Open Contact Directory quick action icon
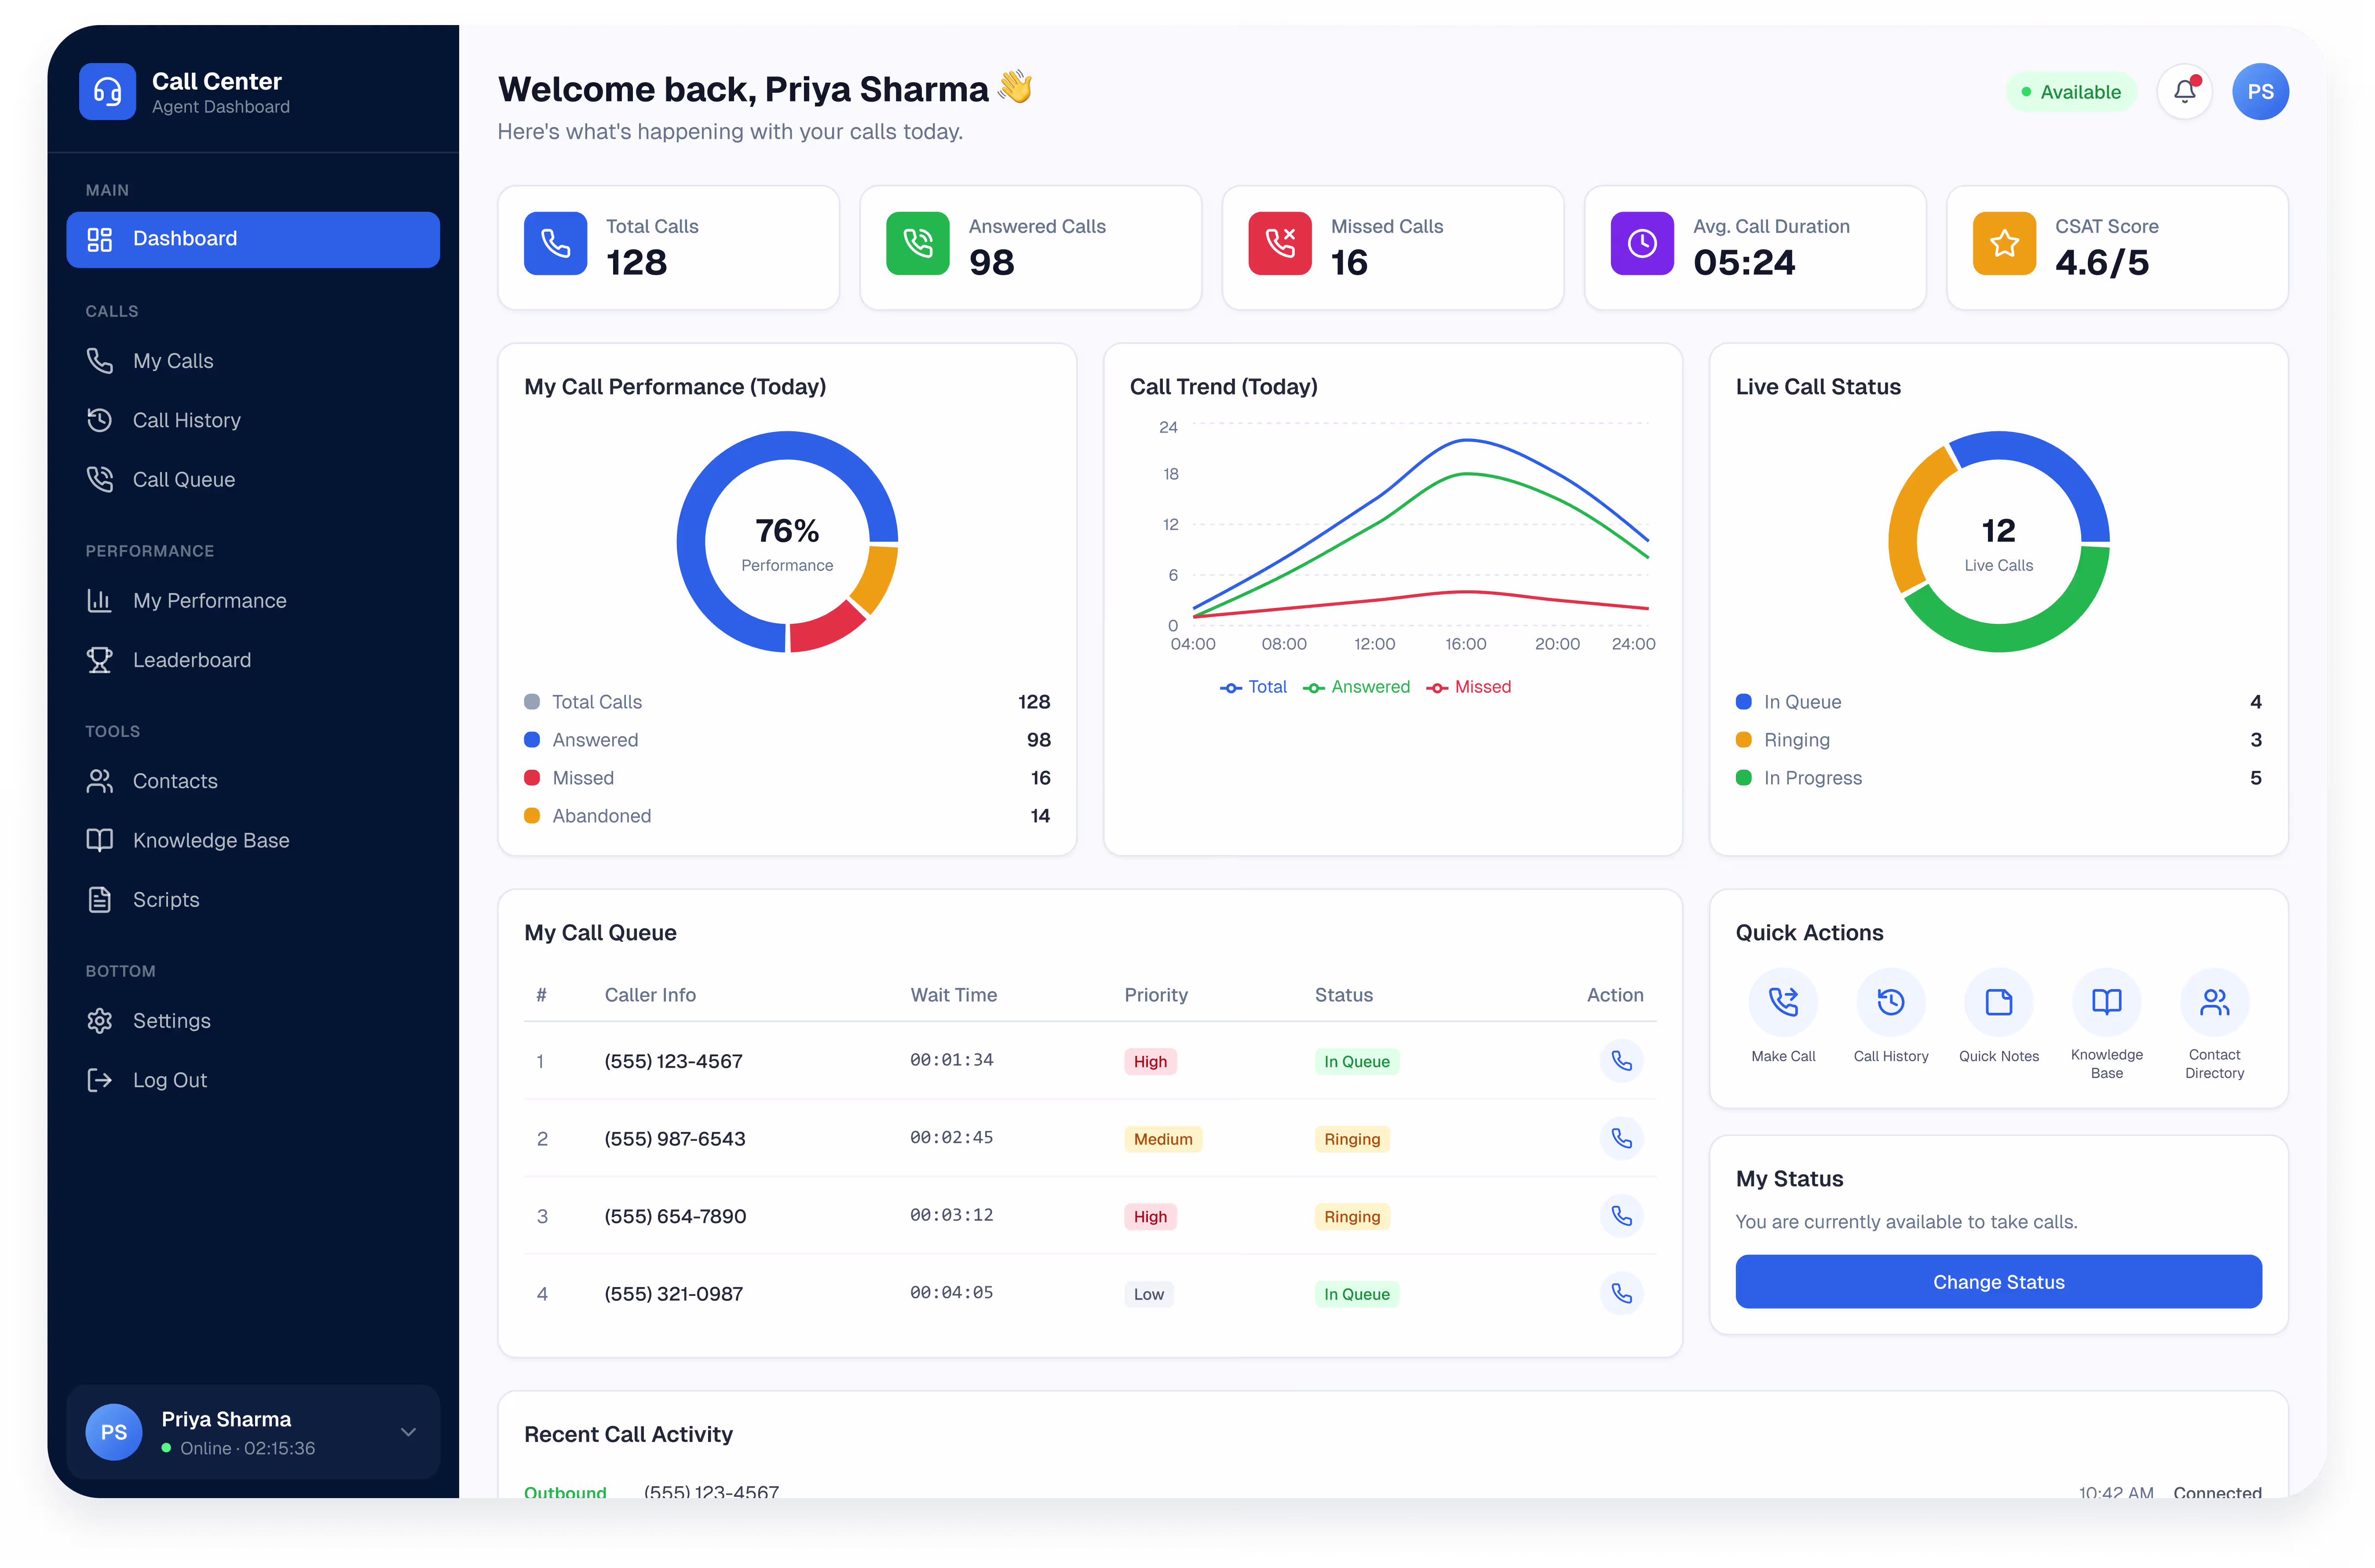 click(2214, 1002)
